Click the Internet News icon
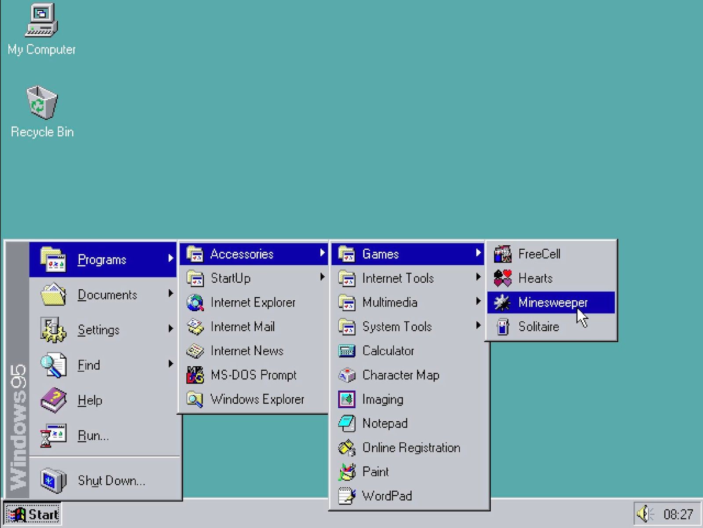Viewport: 703px width, 528px height. coord(195,351)
